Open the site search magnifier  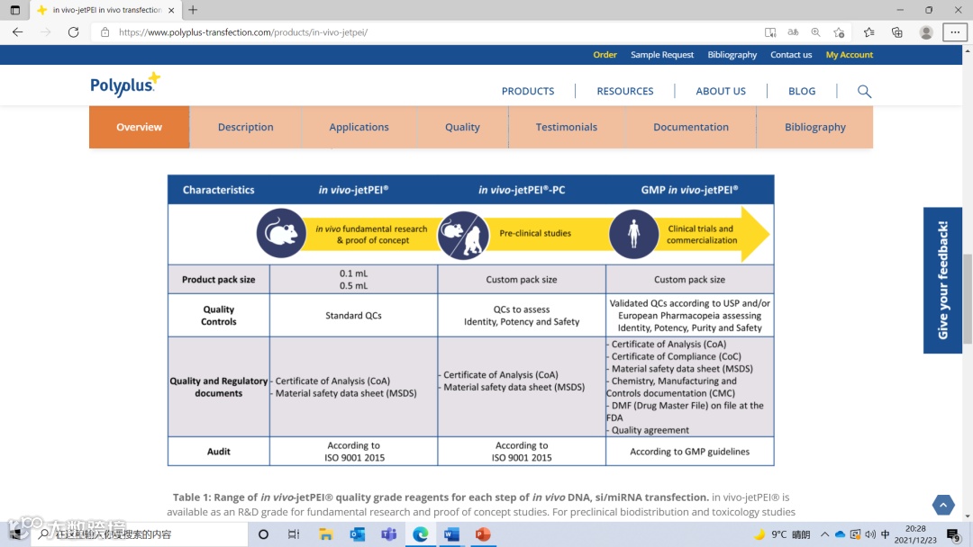pos(864,92)
